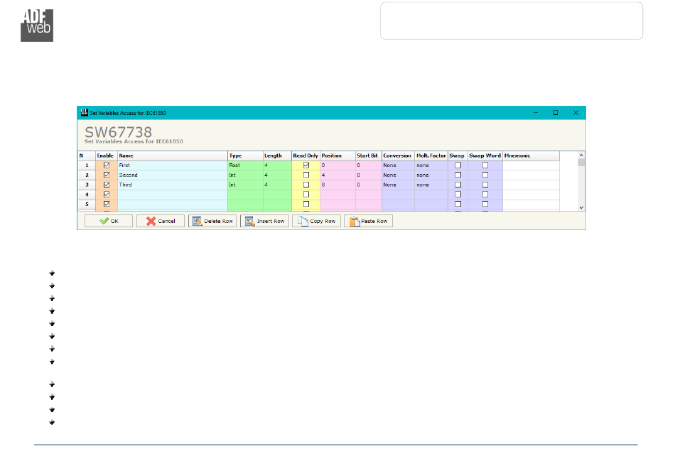Click the Position column header
The image size is (675, 468).
tap(338, 156)
